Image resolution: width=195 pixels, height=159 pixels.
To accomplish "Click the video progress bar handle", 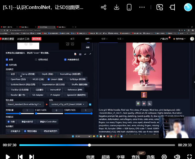I will pos(89,145).
